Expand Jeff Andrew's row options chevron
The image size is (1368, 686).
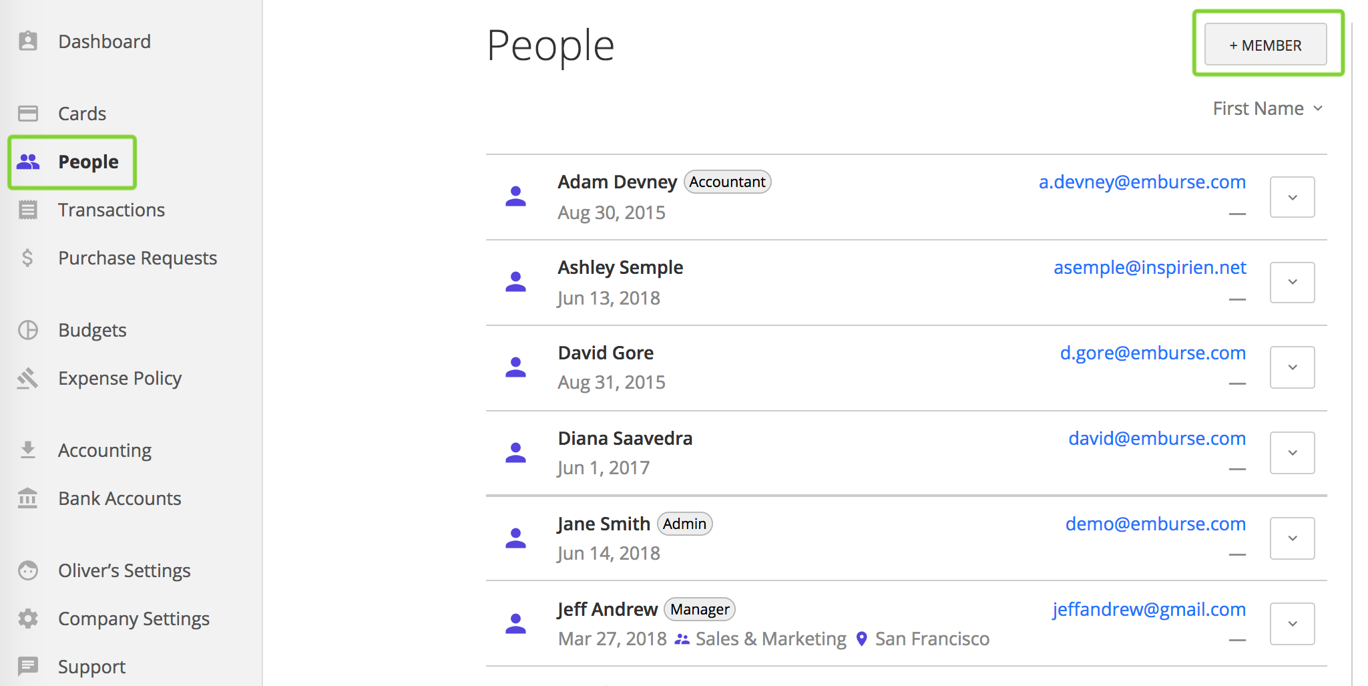(x=1292, y=624)
